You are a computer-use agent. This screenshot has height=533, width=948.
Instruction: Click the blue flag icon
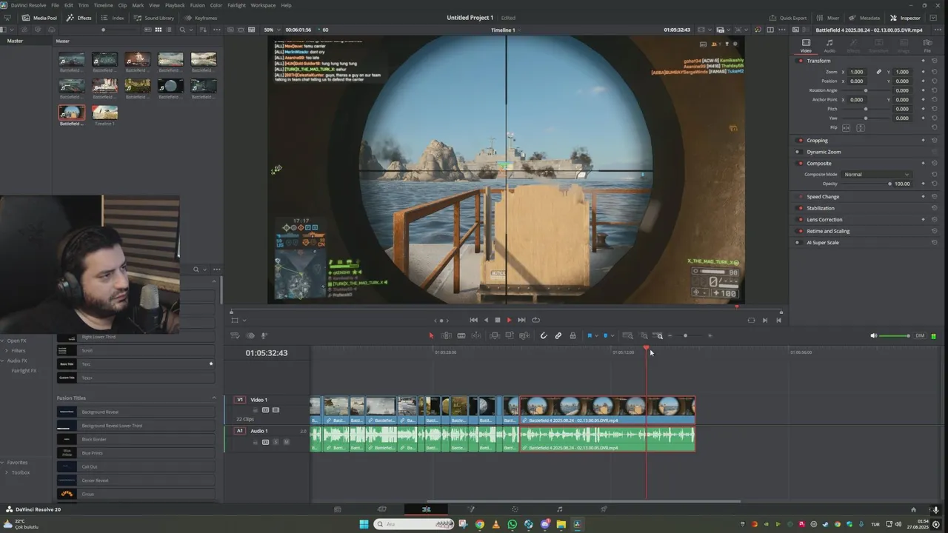[590, 335]
